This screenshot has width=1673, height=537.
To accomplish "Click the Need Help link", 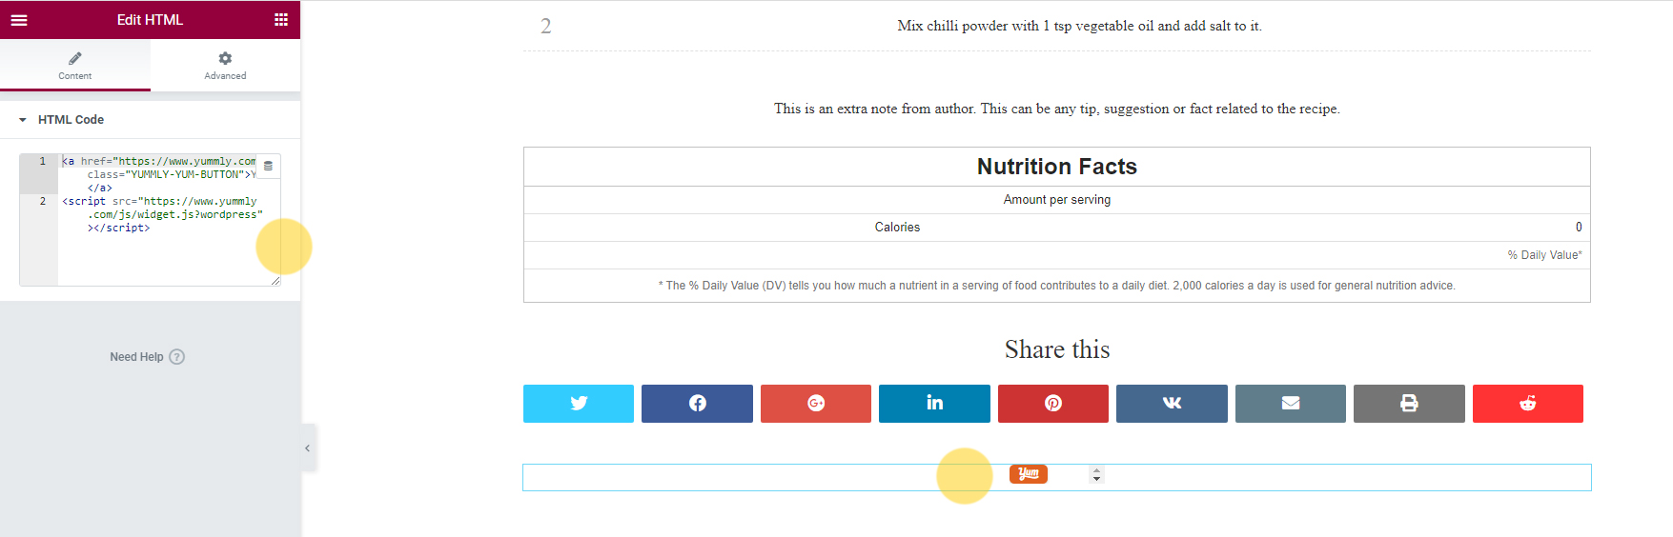I will tap(147, 357).
